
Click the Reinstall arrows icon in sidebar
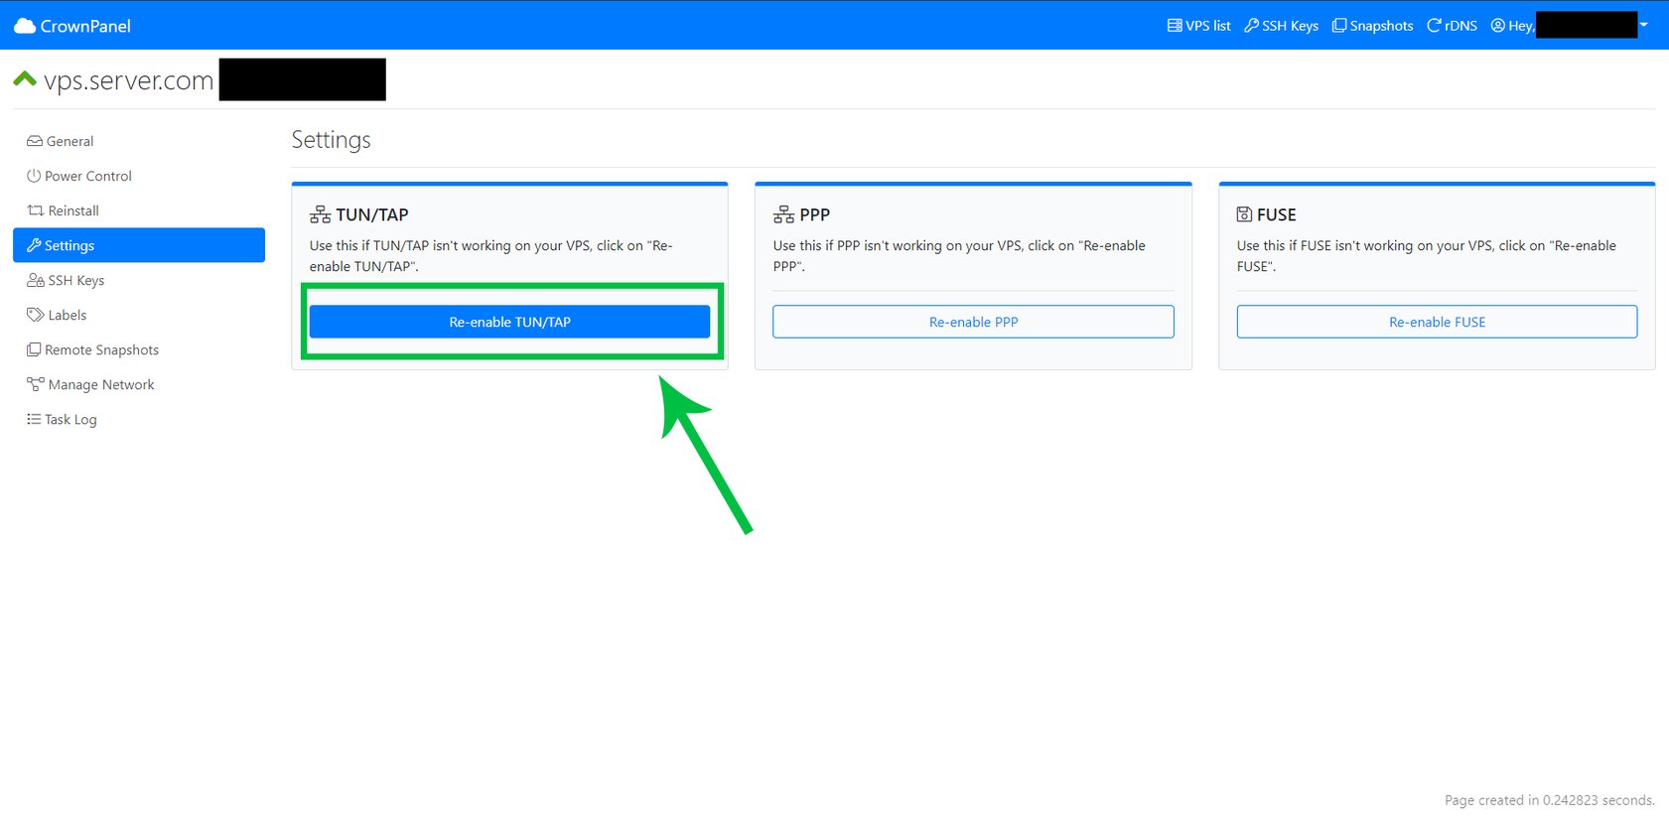(36, 210)
